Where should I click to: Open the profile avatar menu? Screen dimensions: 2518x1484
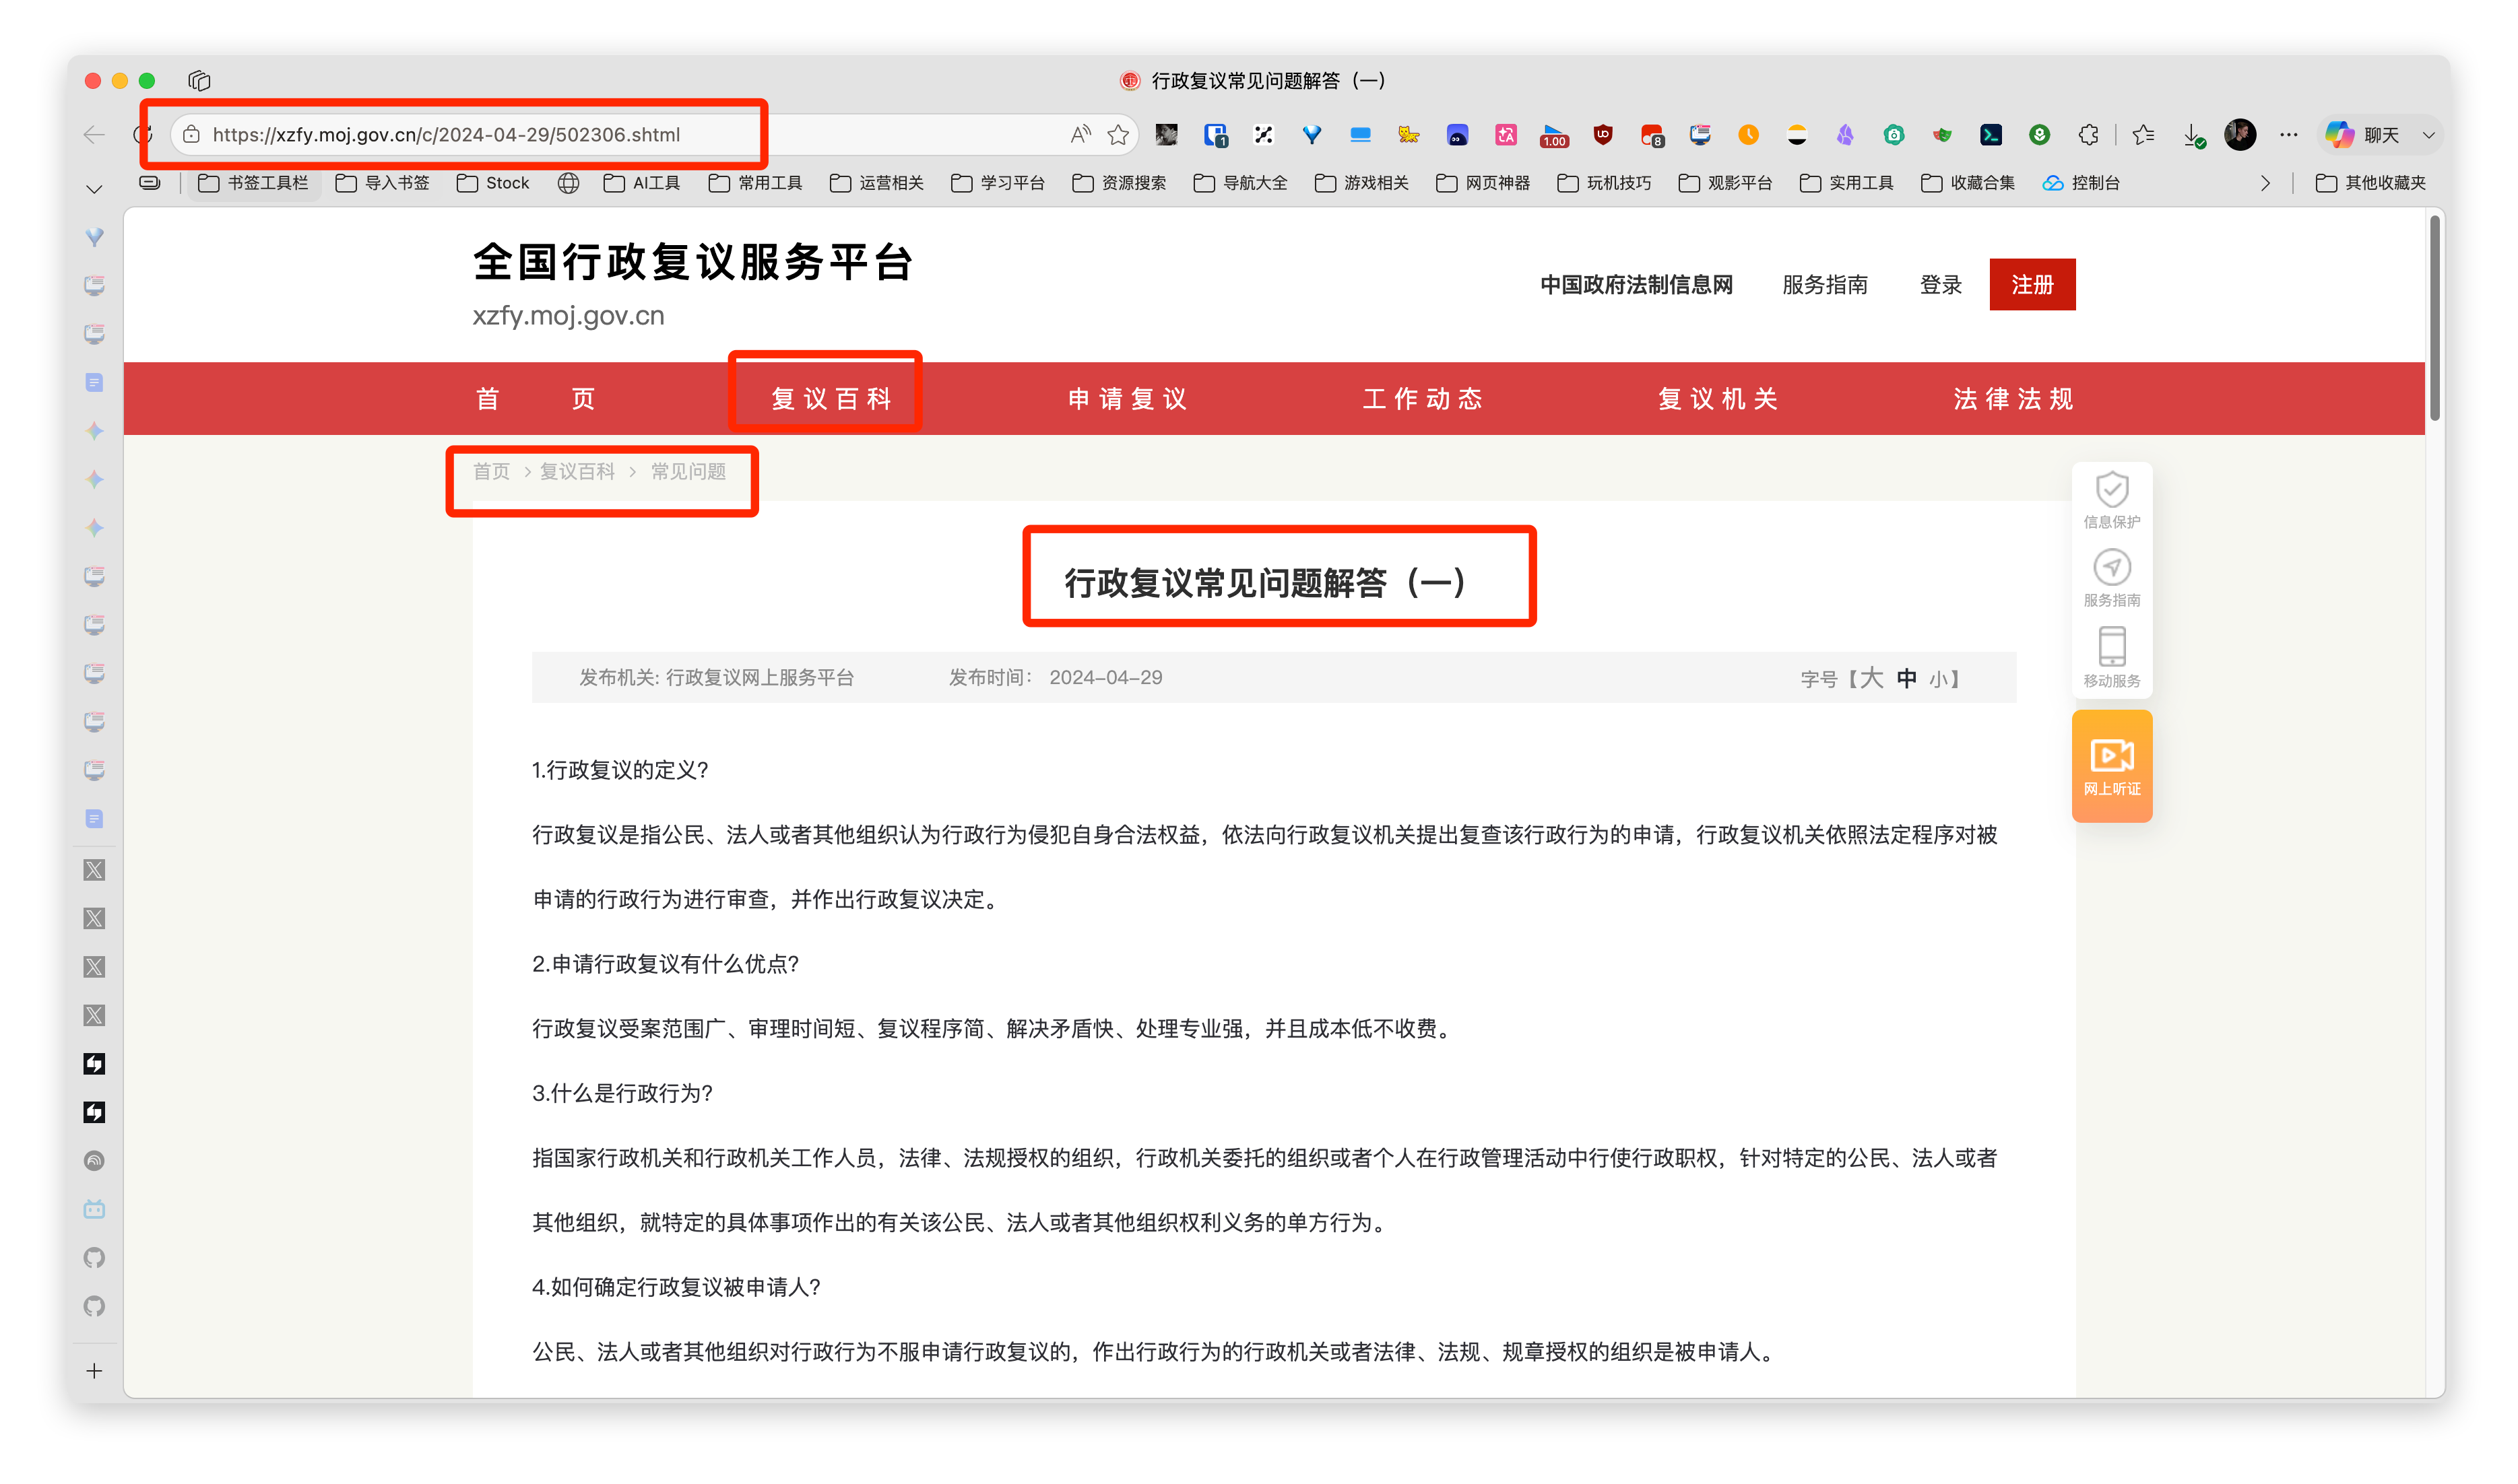tap(2240, 135)
